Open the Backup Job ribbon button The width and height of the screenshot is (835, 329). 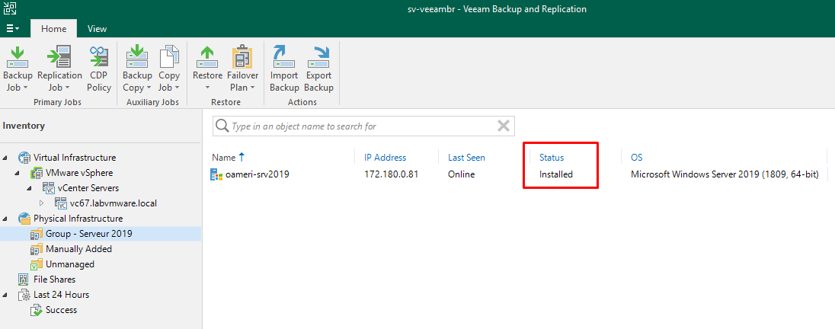pos(18,69)
